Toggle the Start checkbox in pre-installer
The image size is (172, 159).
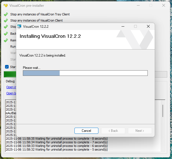tap(7, 67)
